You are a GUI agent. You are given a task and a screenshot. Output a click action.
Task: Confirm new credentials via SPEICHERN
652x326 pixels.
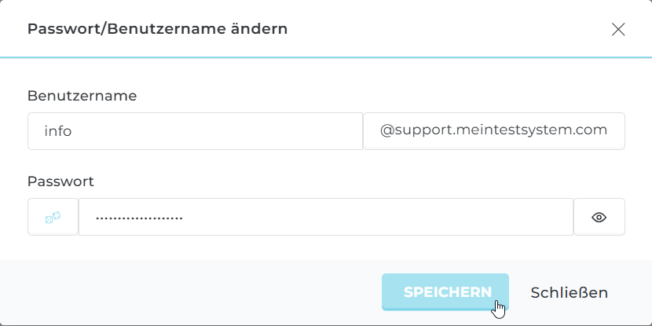coord(445,292)
